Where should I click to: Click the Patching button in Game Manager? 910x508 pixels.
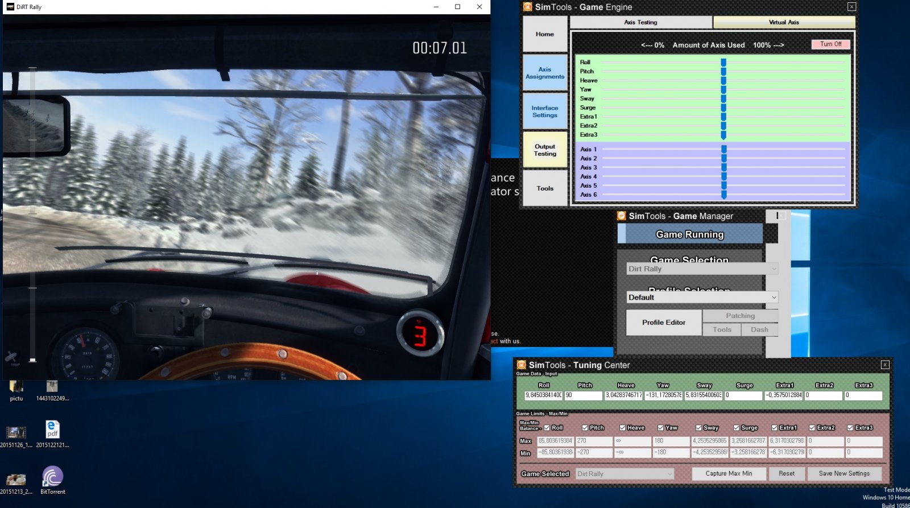click(740, 316)
